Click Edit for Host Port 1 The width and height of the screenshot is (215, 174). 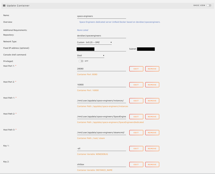[136, 69]
